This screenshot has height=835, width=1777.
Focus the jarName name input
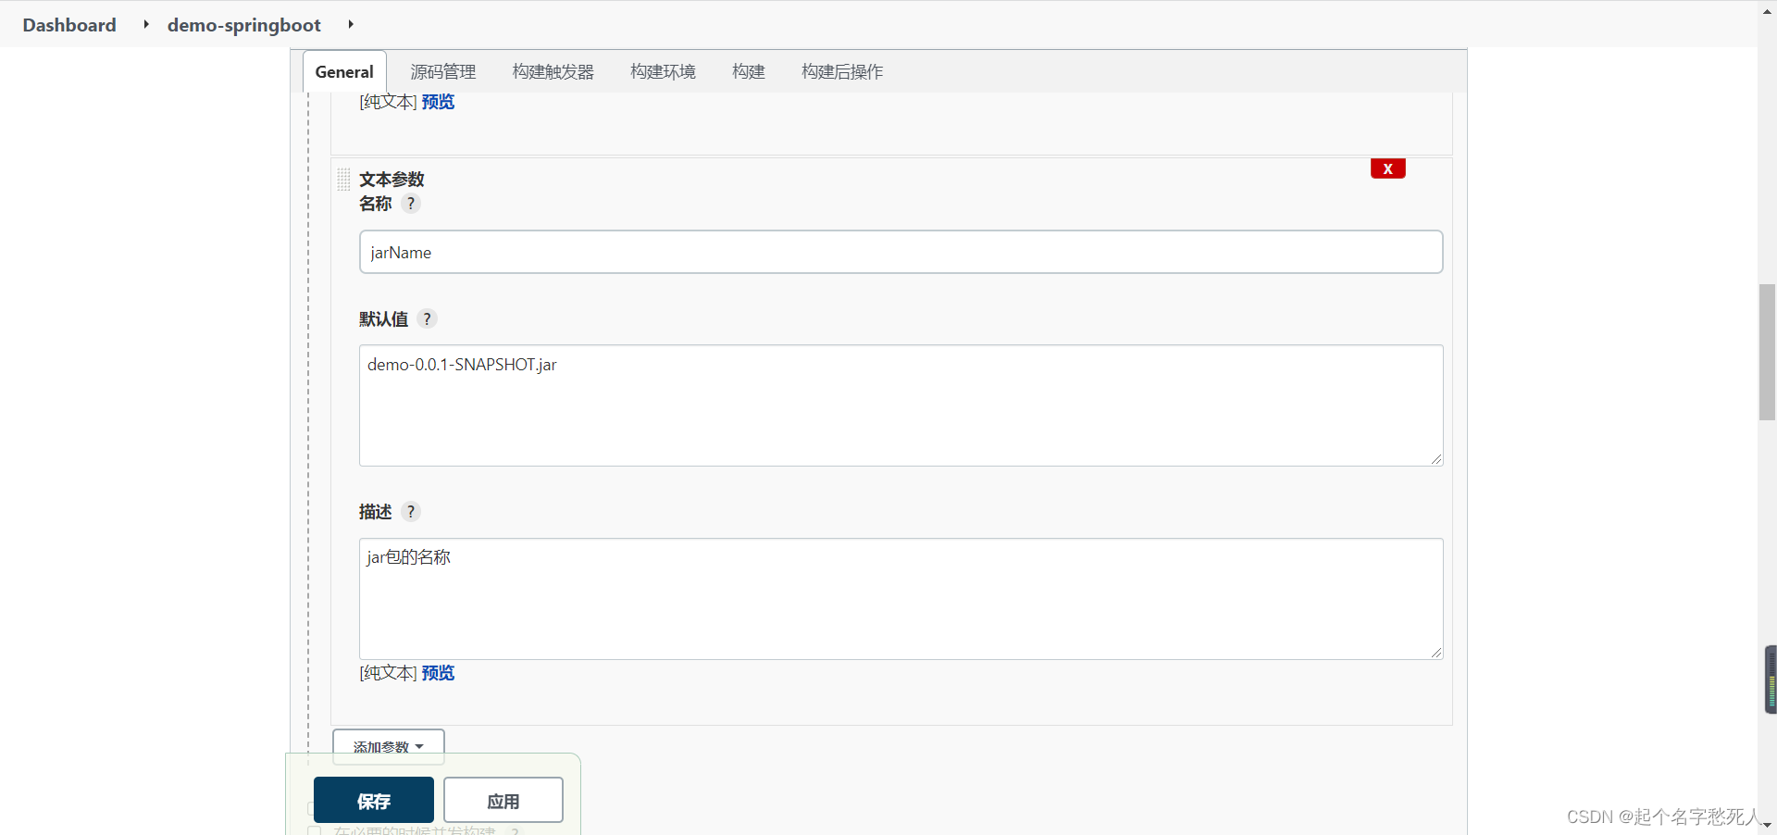[901, 252]
